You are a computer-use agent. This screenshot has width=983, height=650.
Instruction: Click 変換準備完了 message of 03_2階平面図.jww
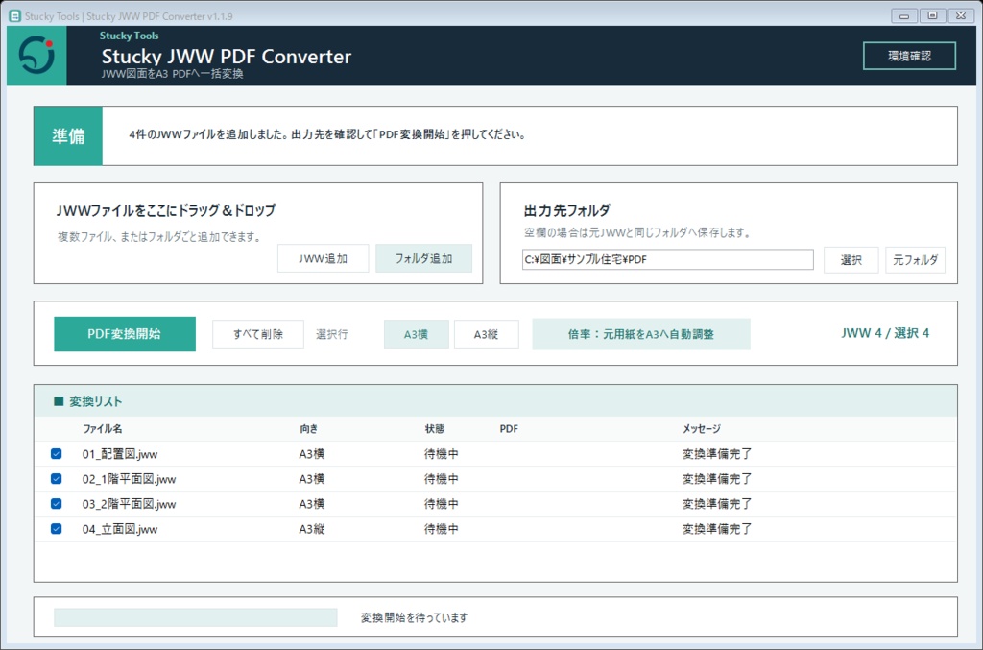[x=717, y=504]
